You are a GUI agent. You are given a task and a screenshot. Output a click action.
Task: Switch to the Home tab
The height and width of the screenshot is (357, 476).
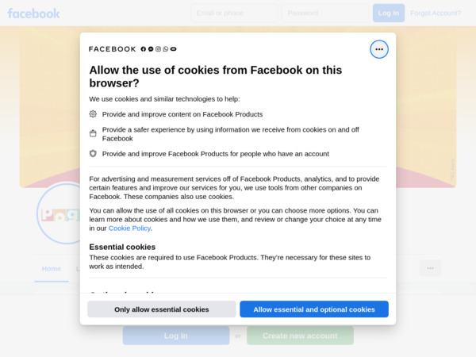(52, 269)
